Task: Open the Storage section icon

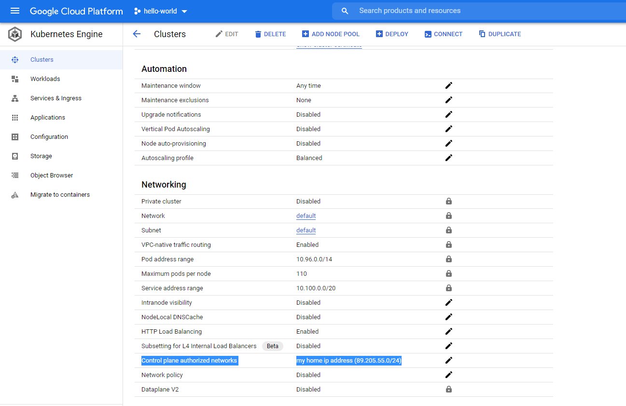Action: [15, 156]
